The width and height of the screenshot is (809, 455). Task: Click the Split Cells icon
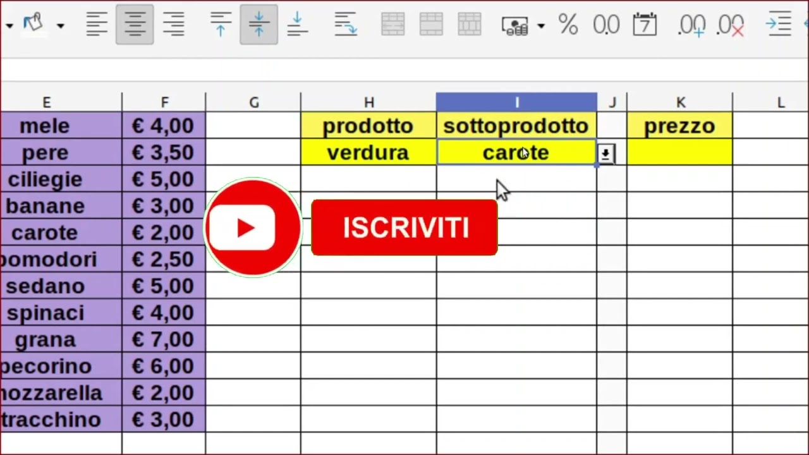[x=469, y=25]
